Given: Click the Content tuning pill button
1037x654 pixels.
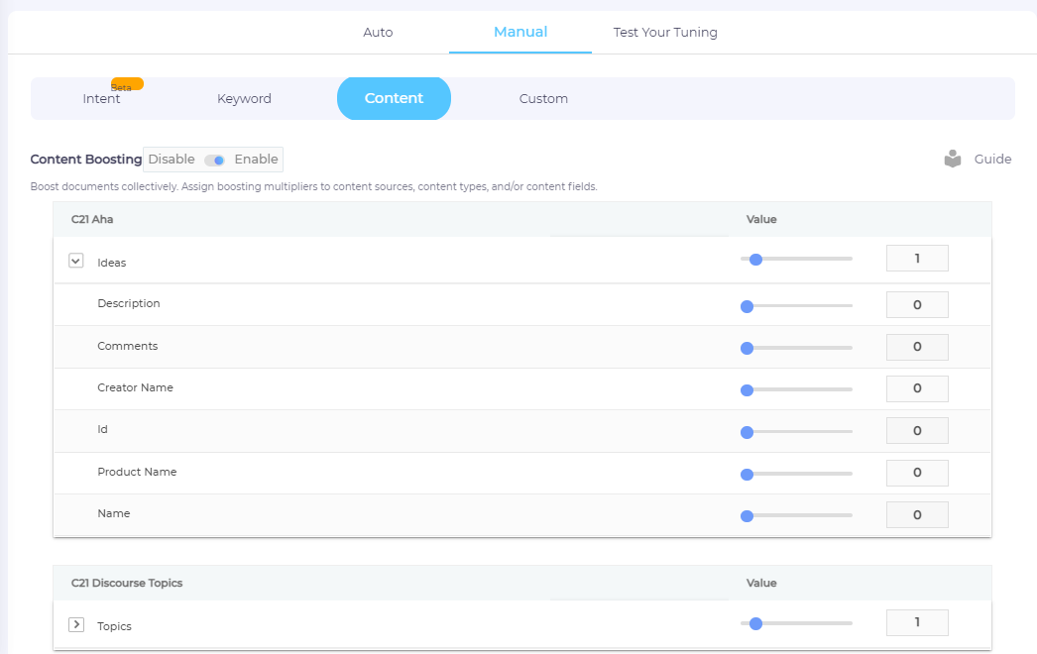Looking at the screenshot, I should pyautogui.click(x=394, y=98).
